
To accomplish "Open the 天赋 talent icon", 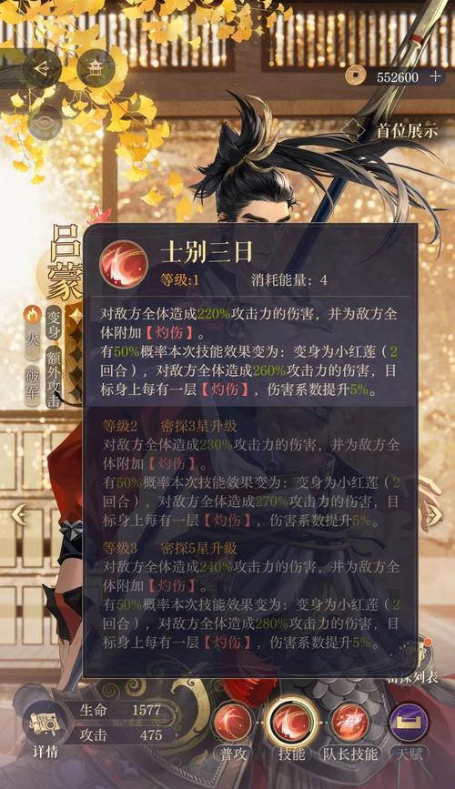I will click(409, 723).
